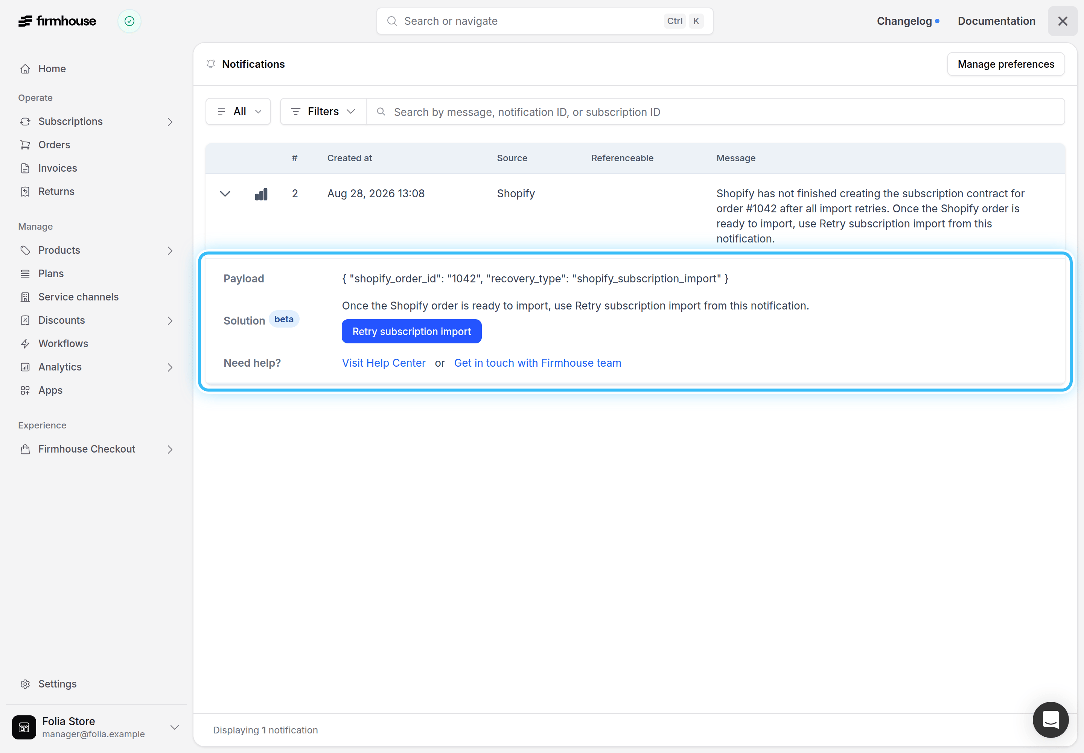1084x753 pixels.
Task: Click the Service channels building icon
Action: (x=26, y=297)
